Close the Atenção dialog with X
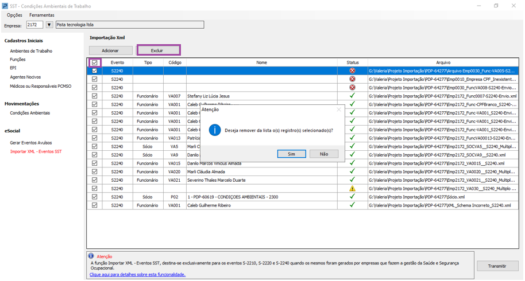The image size is (525, 281). (x=338, y=110)
